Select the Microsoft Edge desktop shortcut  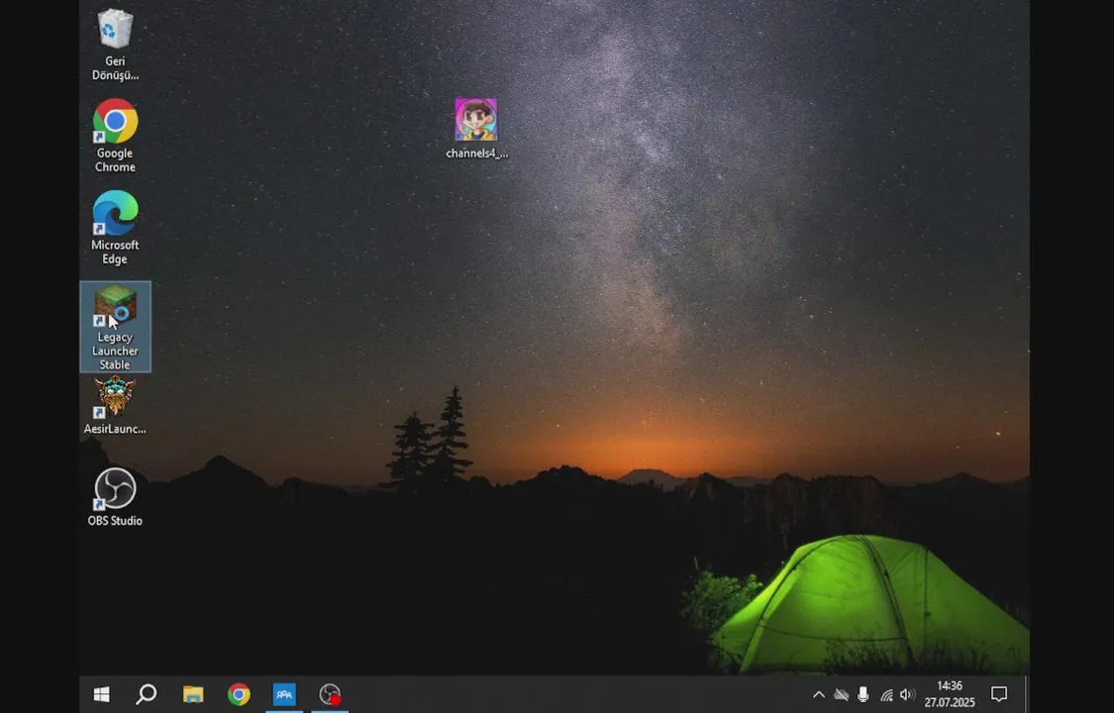point(115,228)
